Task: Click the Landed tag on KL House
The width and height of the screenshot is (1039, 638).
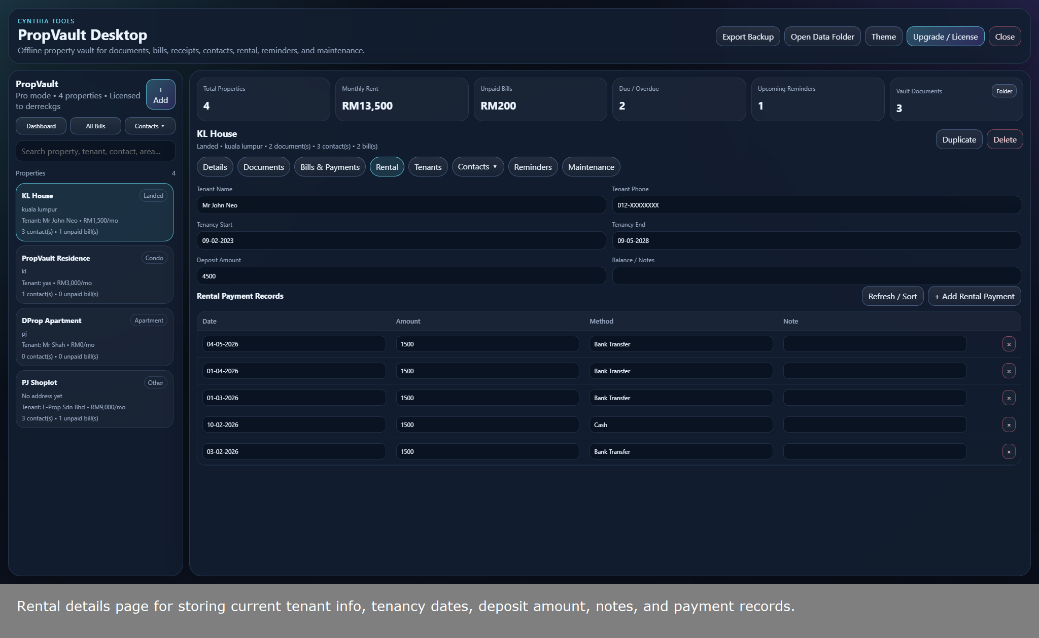Action: (x=153, y=196)
